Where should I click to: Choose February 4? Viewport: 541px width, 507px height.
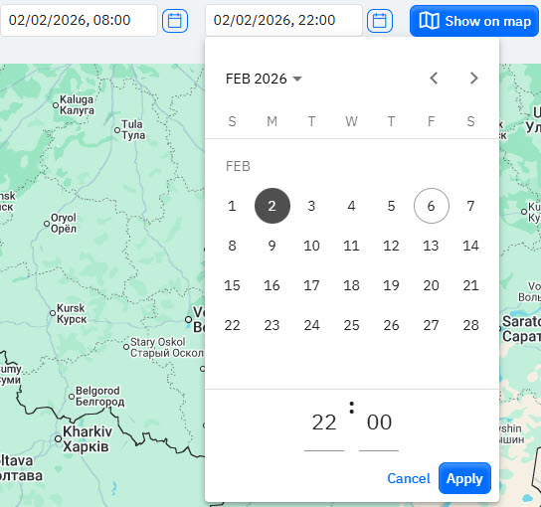pos(352,206)
